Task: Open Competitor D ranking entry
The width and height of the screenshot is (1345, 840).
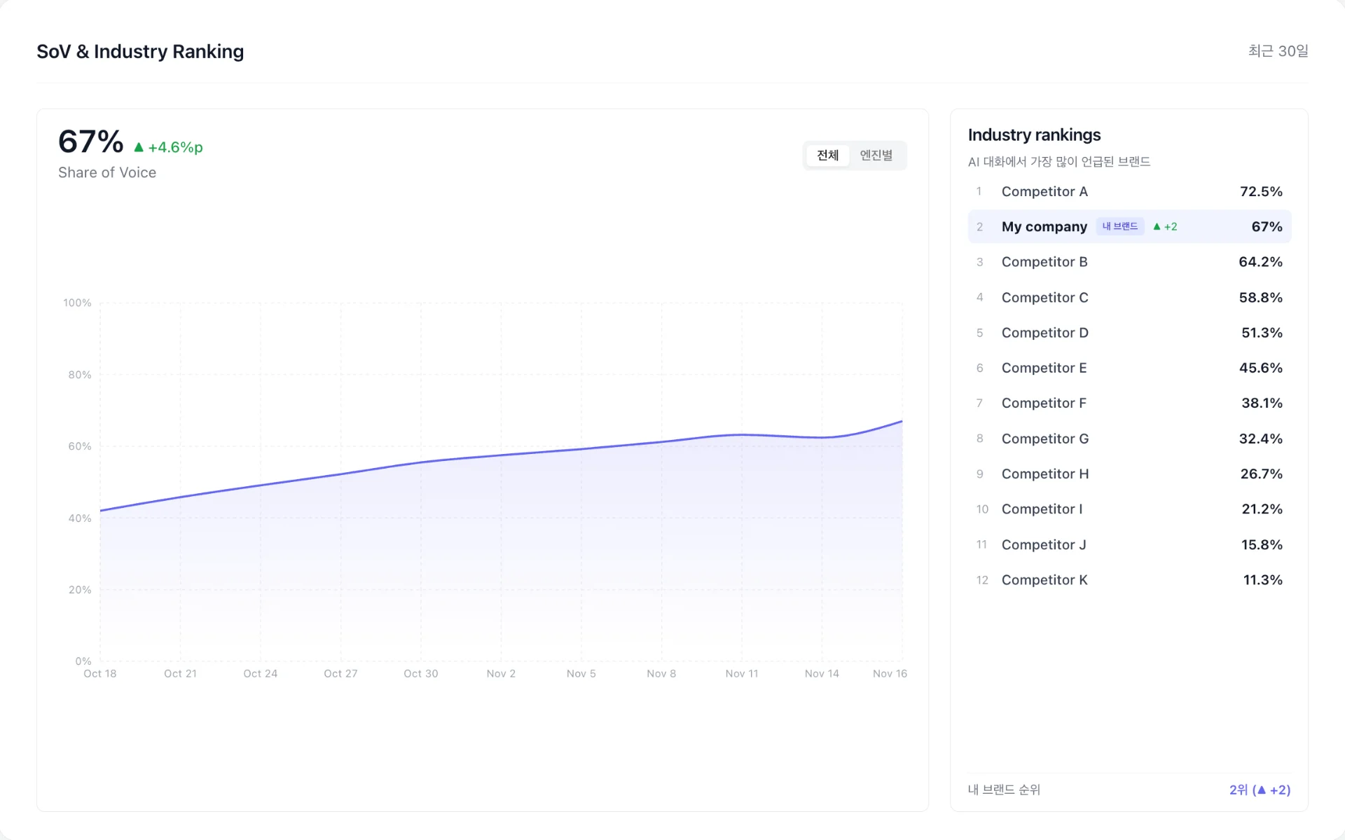Action: (x=1044, y=333)
